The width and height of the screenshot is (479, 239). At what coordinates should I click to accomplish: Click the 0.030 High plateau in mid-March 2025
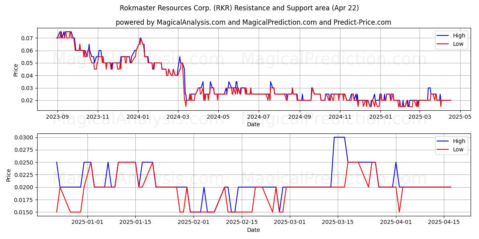[339, 137]
